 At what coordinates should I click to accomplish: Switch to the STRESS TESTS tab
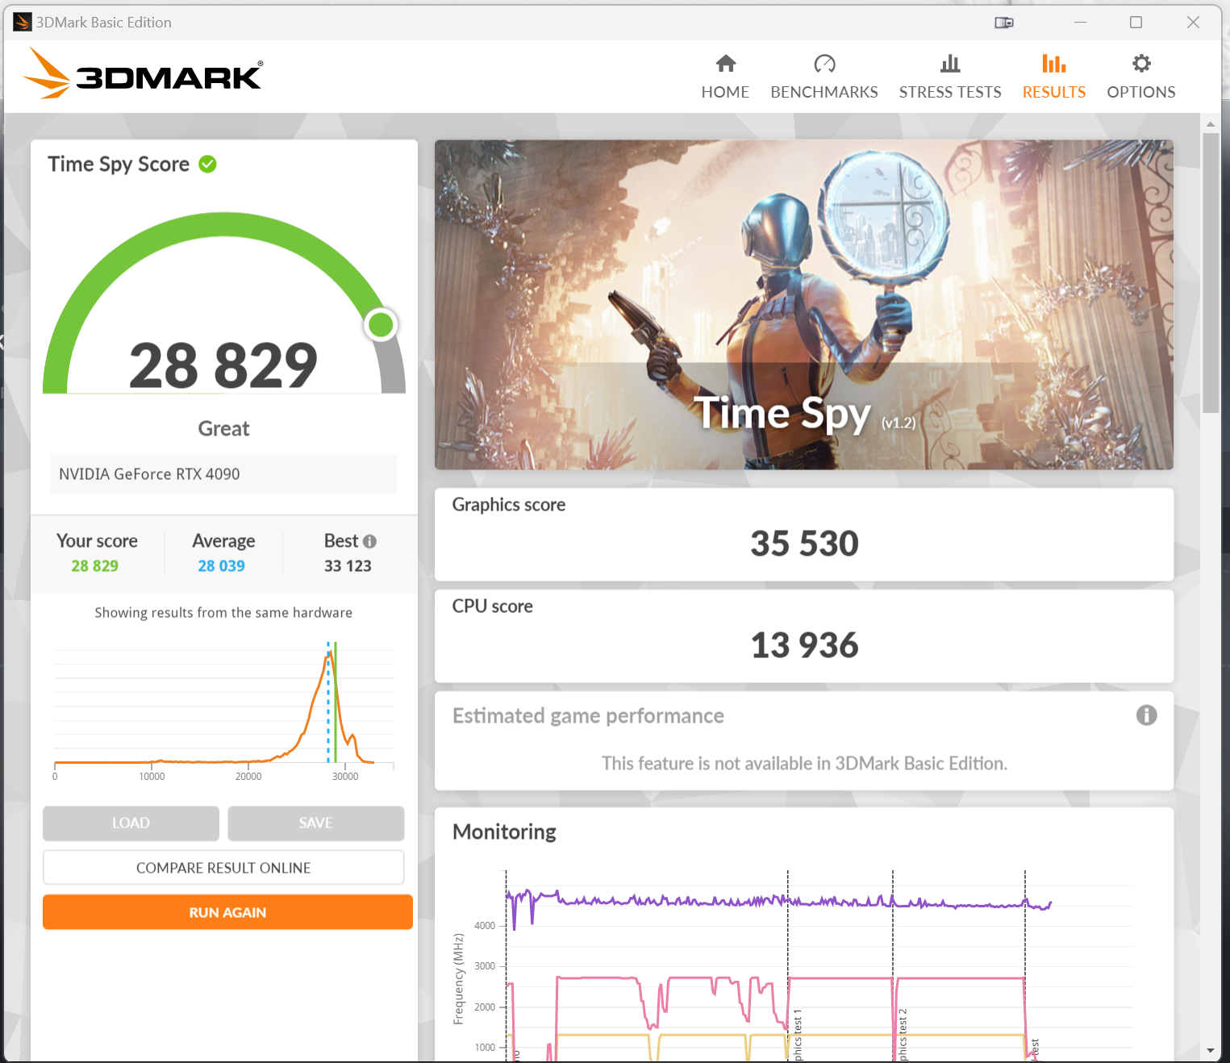tap(949, 92)
